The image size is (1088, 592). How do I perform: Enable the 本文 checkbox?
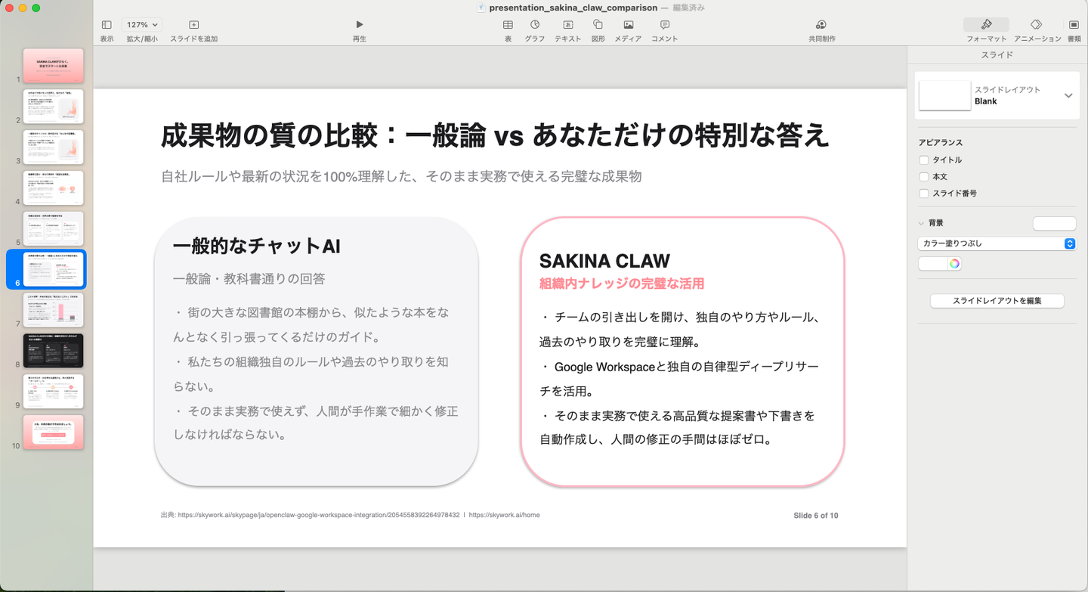click(x=924, y=176)
